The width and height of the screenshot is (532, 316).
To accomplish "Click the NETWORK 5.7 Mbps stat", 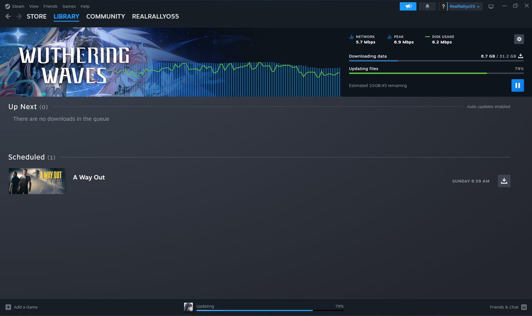I will pos(363,39).
